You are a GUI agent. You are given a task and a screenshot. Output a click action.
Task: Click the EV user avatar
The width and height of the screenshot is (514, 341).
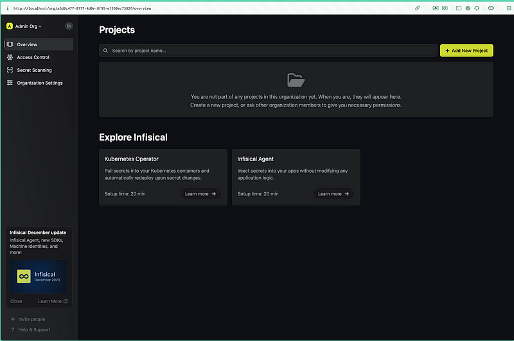[69, 26]
